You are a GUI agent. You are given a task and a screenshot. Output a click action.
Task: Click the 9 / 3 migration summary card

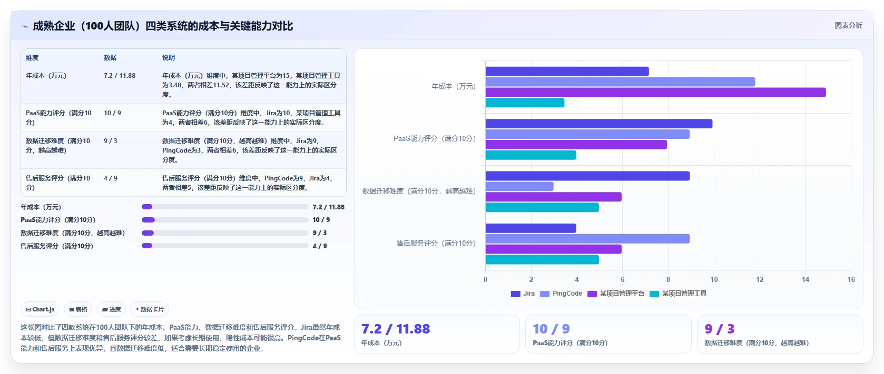[780, 334]
